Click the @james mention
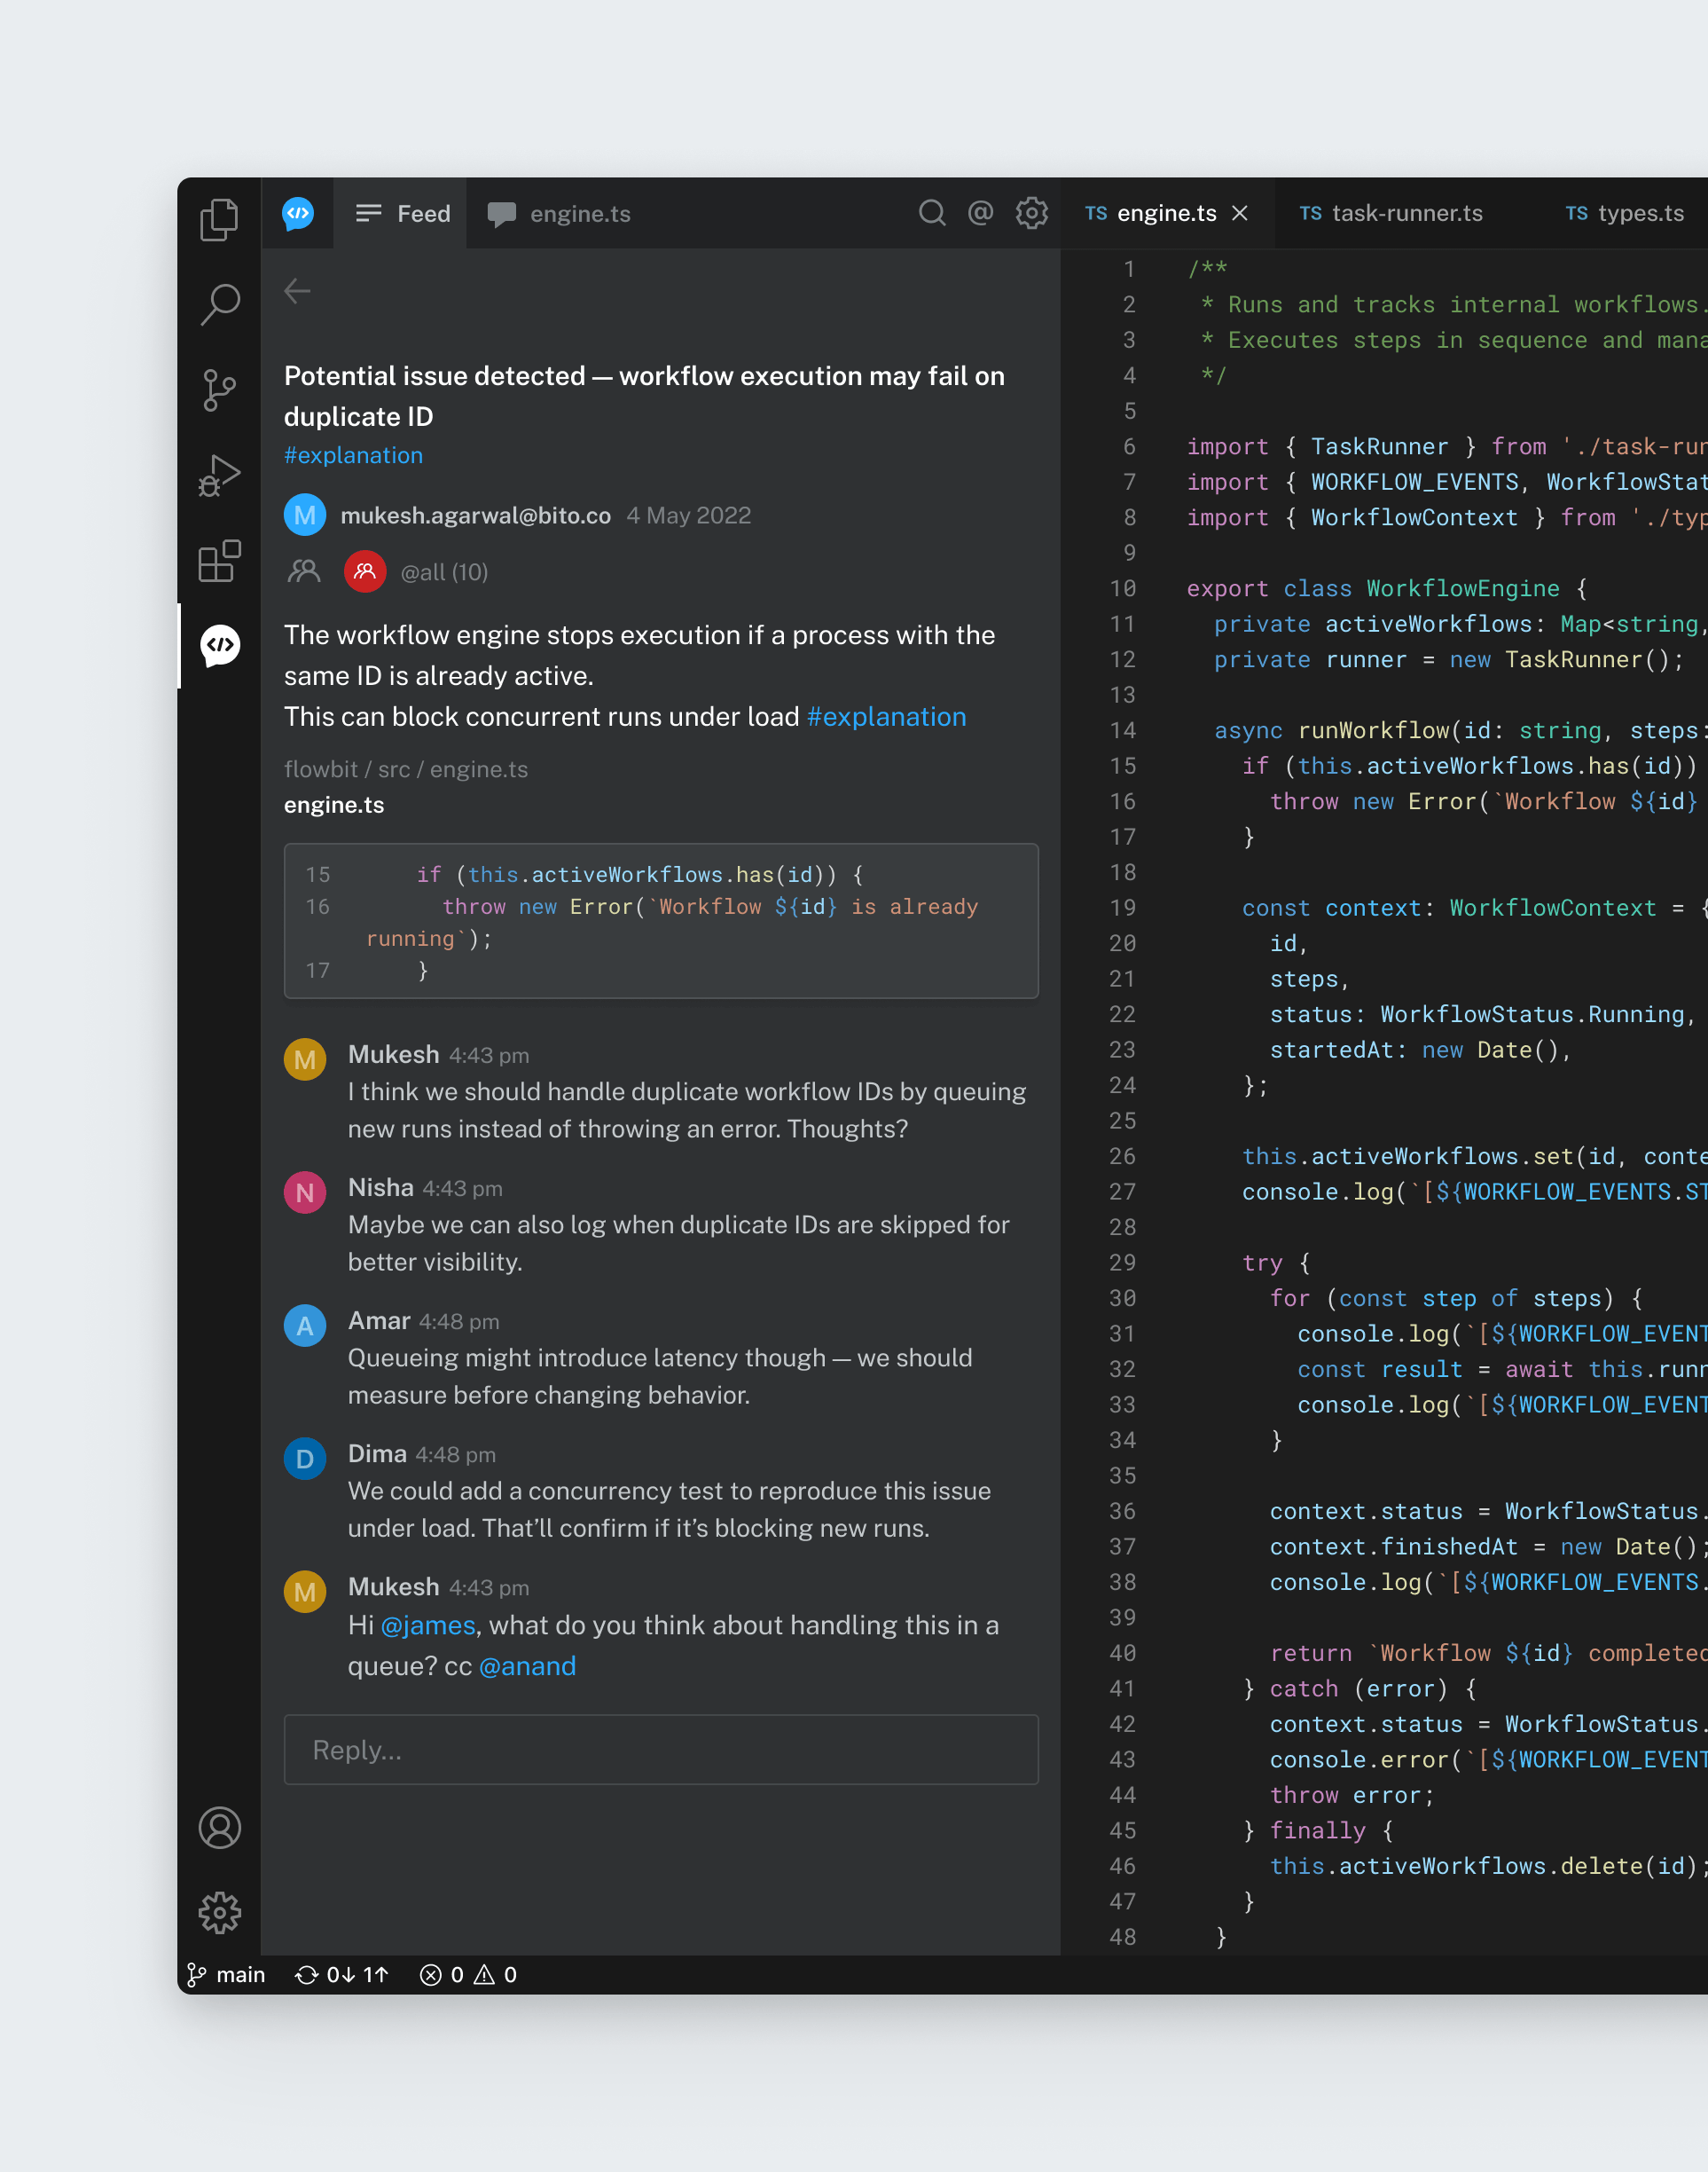The height and width of the screenshot is (2172, 1708). 428,1625
